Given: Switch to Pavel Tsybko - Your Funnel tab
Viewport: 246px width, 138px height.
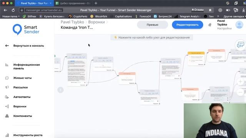Looking at the screenshot, I should [34, 3].
